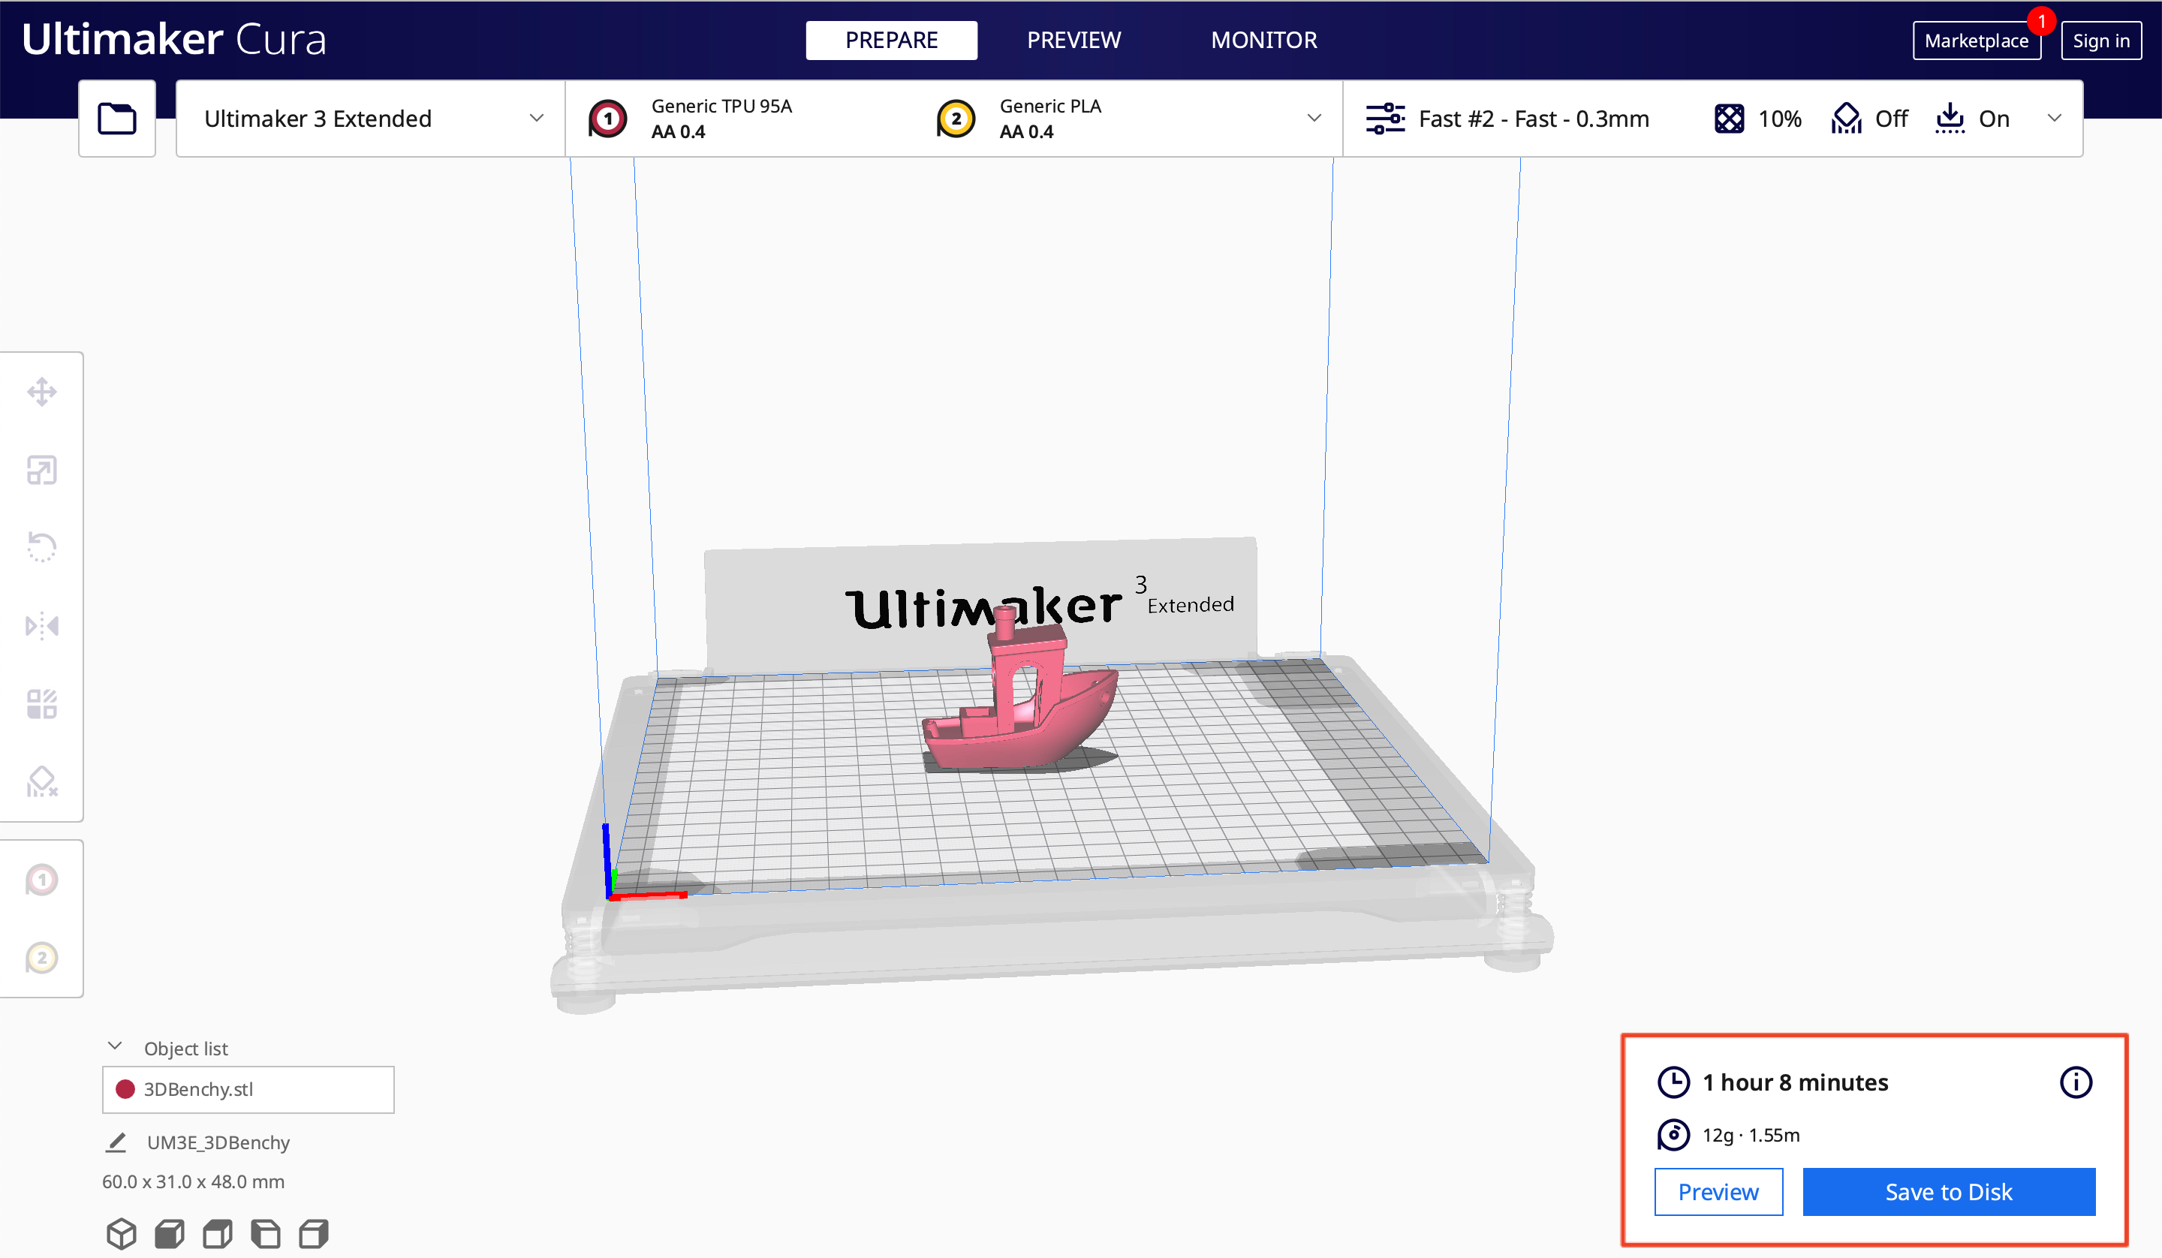Click the pencil rename job icon
This screenshot has width=2162, height=1258.
pyautogui.click(x=116, y=1142)
